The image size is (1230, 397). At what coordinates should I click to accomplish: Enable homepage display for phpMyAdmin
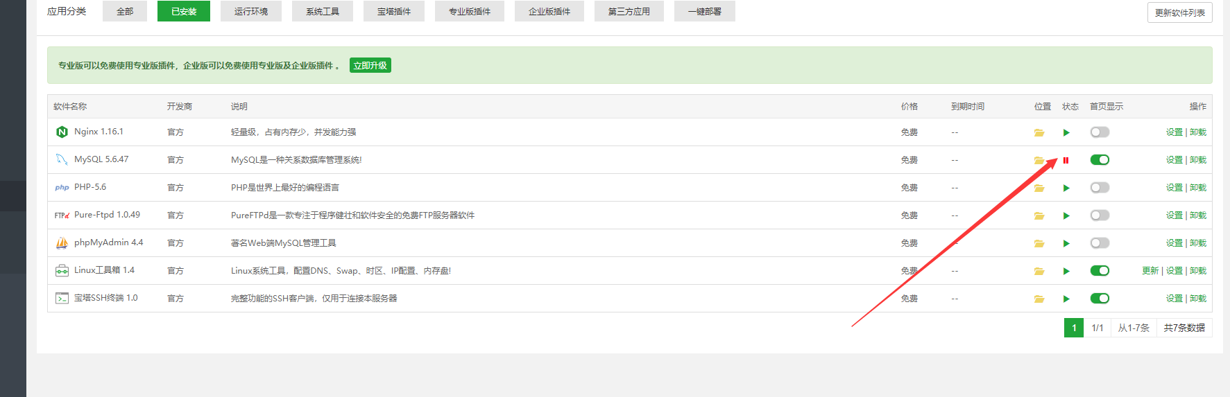(x=1100, y=243)
